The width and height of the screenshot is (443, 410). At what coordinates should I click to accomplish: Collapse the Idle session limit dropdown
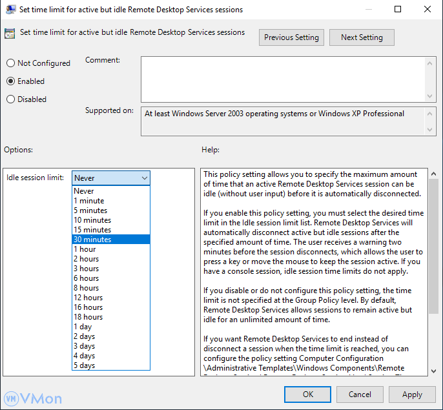coord(143,178)
